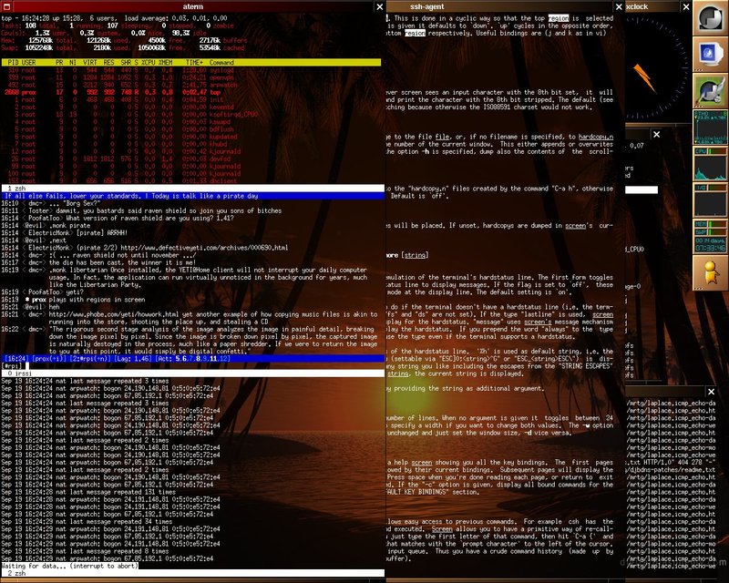Close the ssh-agent window
Screen dimensions: 729x583
click(x=619, y=6)
